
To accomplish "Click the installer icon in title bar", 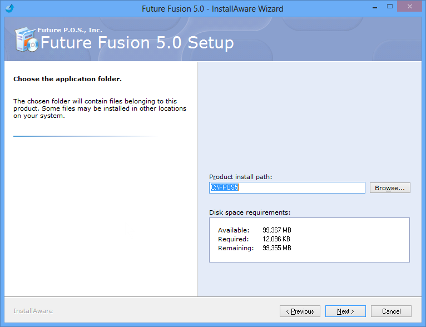I will coord(10,8).
